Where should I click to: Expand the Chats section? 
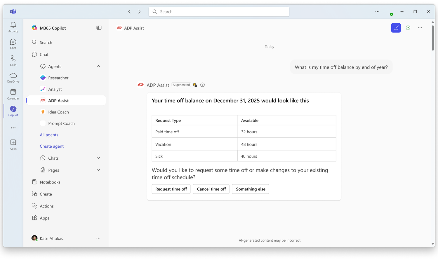click(x=98, y=158)
